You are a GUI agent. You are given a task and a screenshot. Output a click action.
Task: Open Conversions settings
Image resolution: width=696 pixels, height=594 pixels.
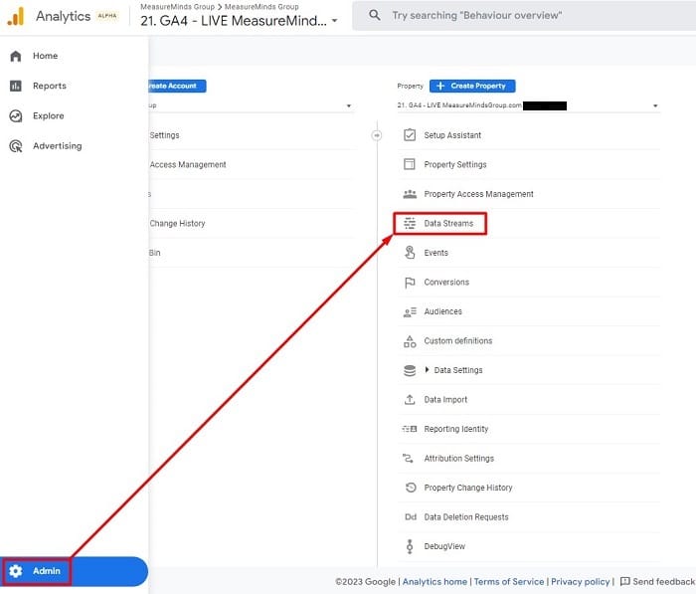tap(446, 283)
